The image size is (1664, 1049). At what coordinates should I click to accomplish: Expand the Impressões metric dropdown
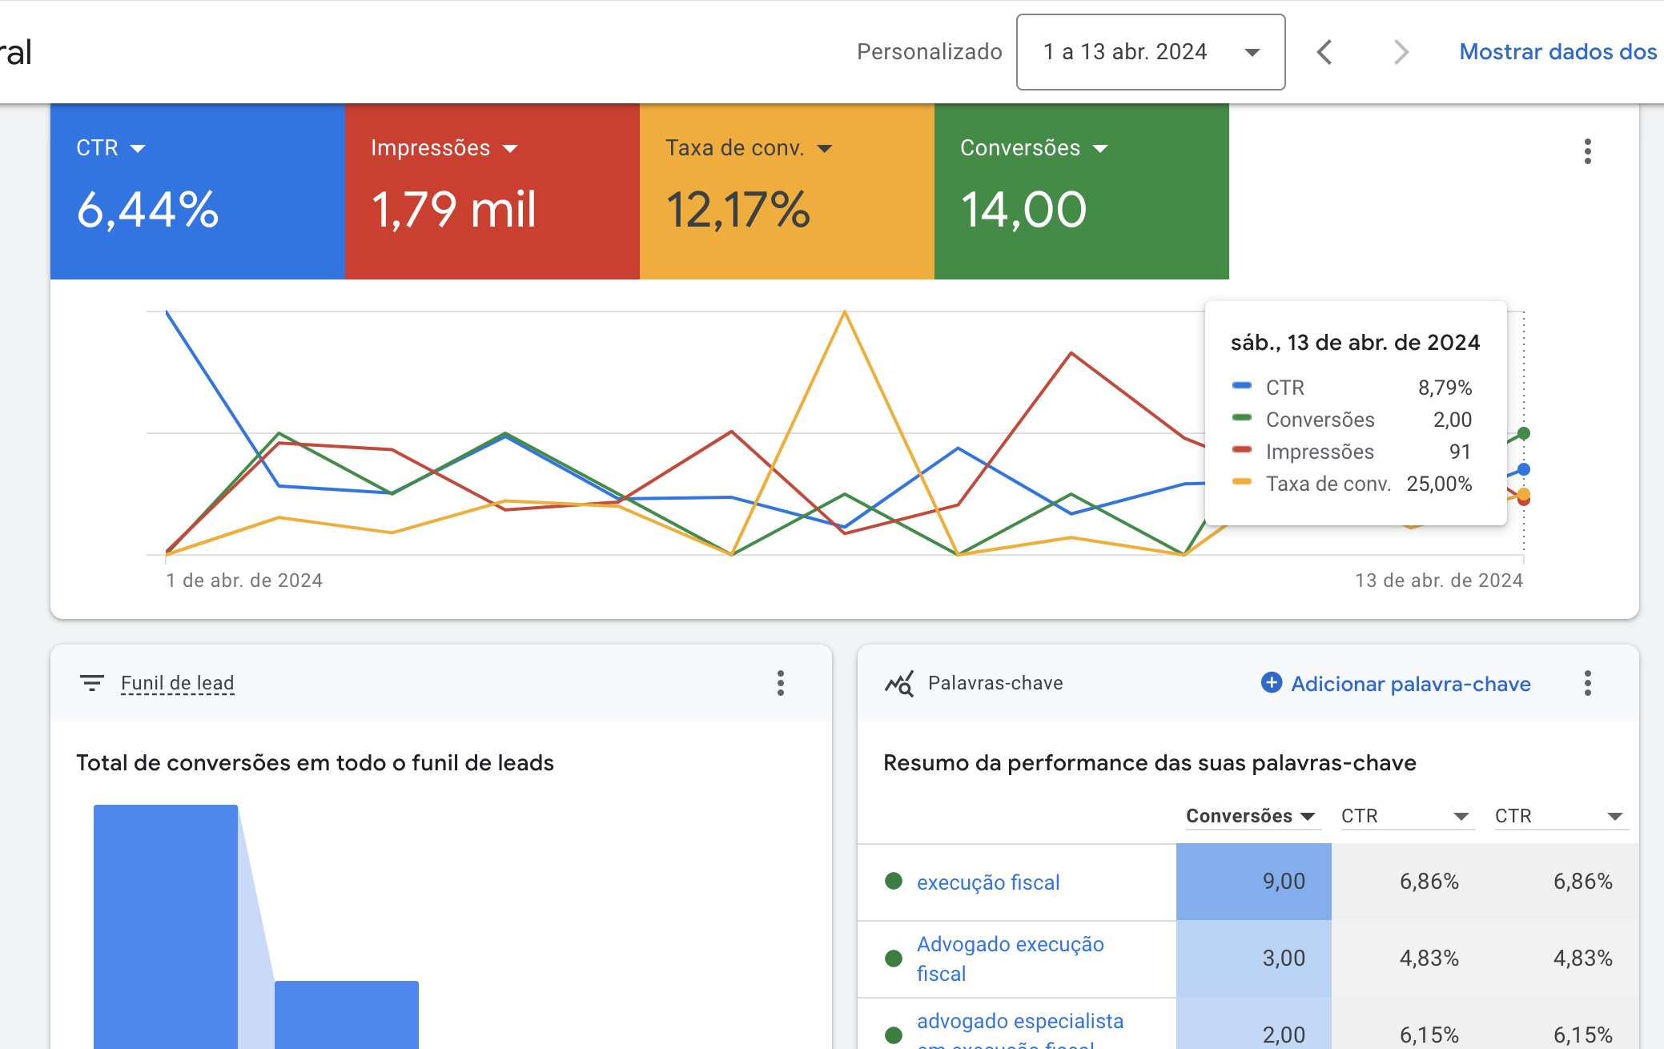510,148
